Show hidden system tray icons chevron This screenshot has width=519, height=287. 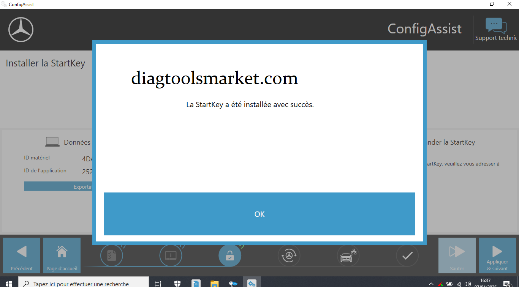coord(431,284)
